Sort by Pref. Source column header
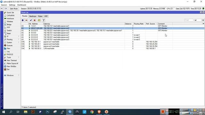 [x=152, y=24]
